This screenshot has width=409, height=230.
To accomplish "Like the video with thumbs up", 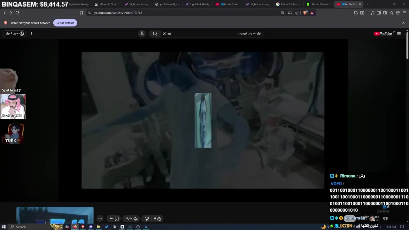I will [158, 218].
